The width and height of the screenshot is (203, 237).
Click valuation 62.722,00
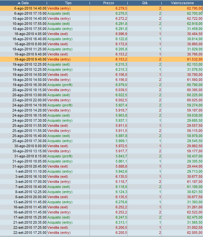194,18
